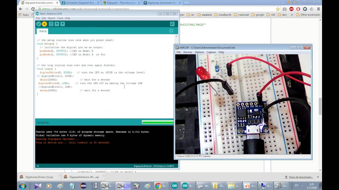
Task: Switch to the digistump download tab
Action: click(162, 3)
